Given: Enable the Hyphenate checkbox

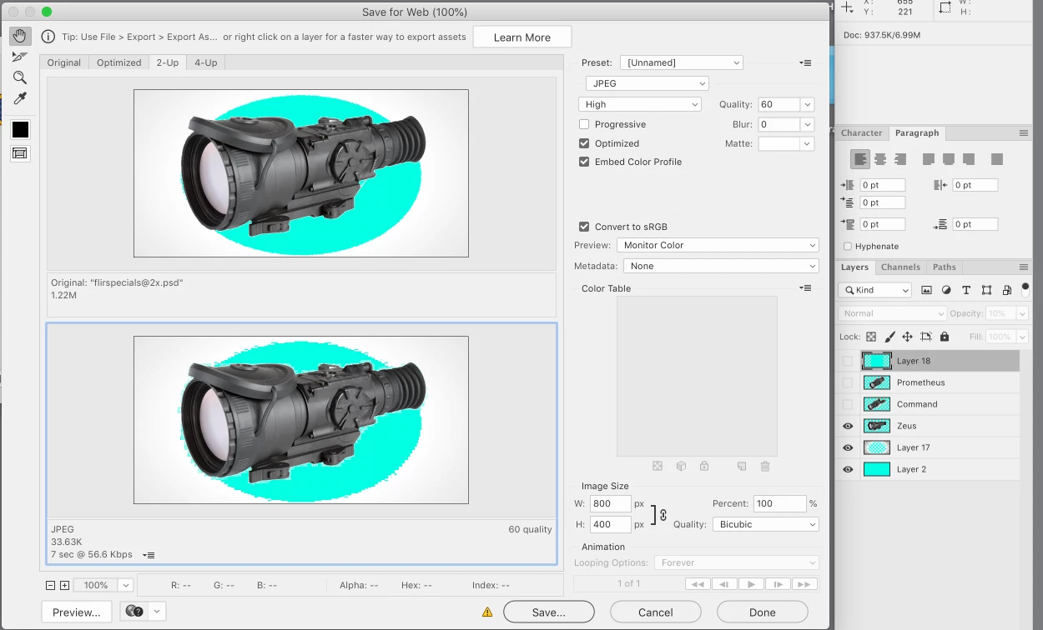Looking at the screenshot, I should pos(848,247).
